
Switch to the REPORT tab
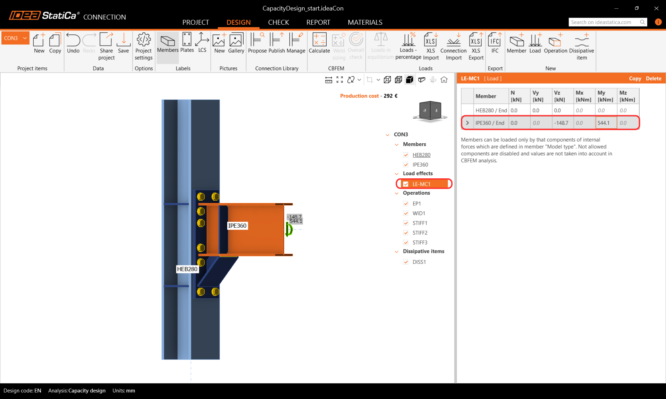pyautogui.click(x=318, y=22)
